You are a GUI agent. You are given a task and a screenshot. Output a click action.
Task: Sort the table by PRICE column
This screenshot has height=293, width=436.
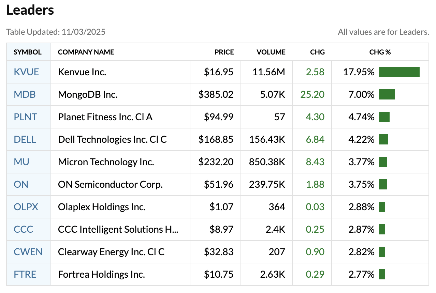pyautogui.click(x=224, y=52)
